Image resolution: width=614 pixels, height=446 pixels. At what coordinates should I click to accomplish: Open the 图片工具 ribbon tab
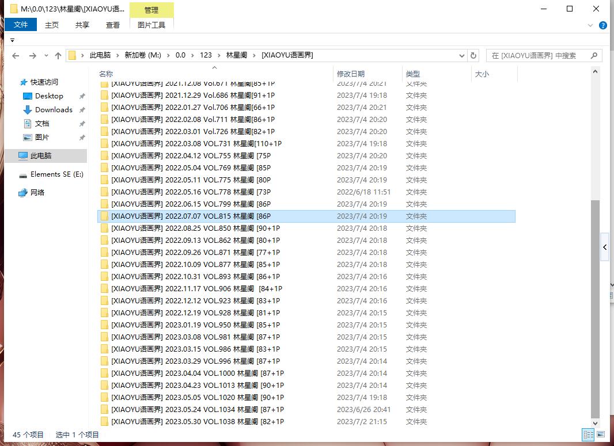(151, 25)
